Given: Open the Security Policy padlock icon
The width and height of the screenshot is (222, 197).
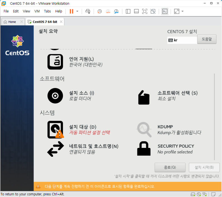Looking at the screenshot, I should [143, 148].
